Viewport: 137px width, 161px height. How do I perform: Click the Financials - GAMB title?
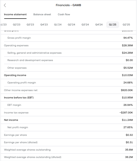[68, 5]
